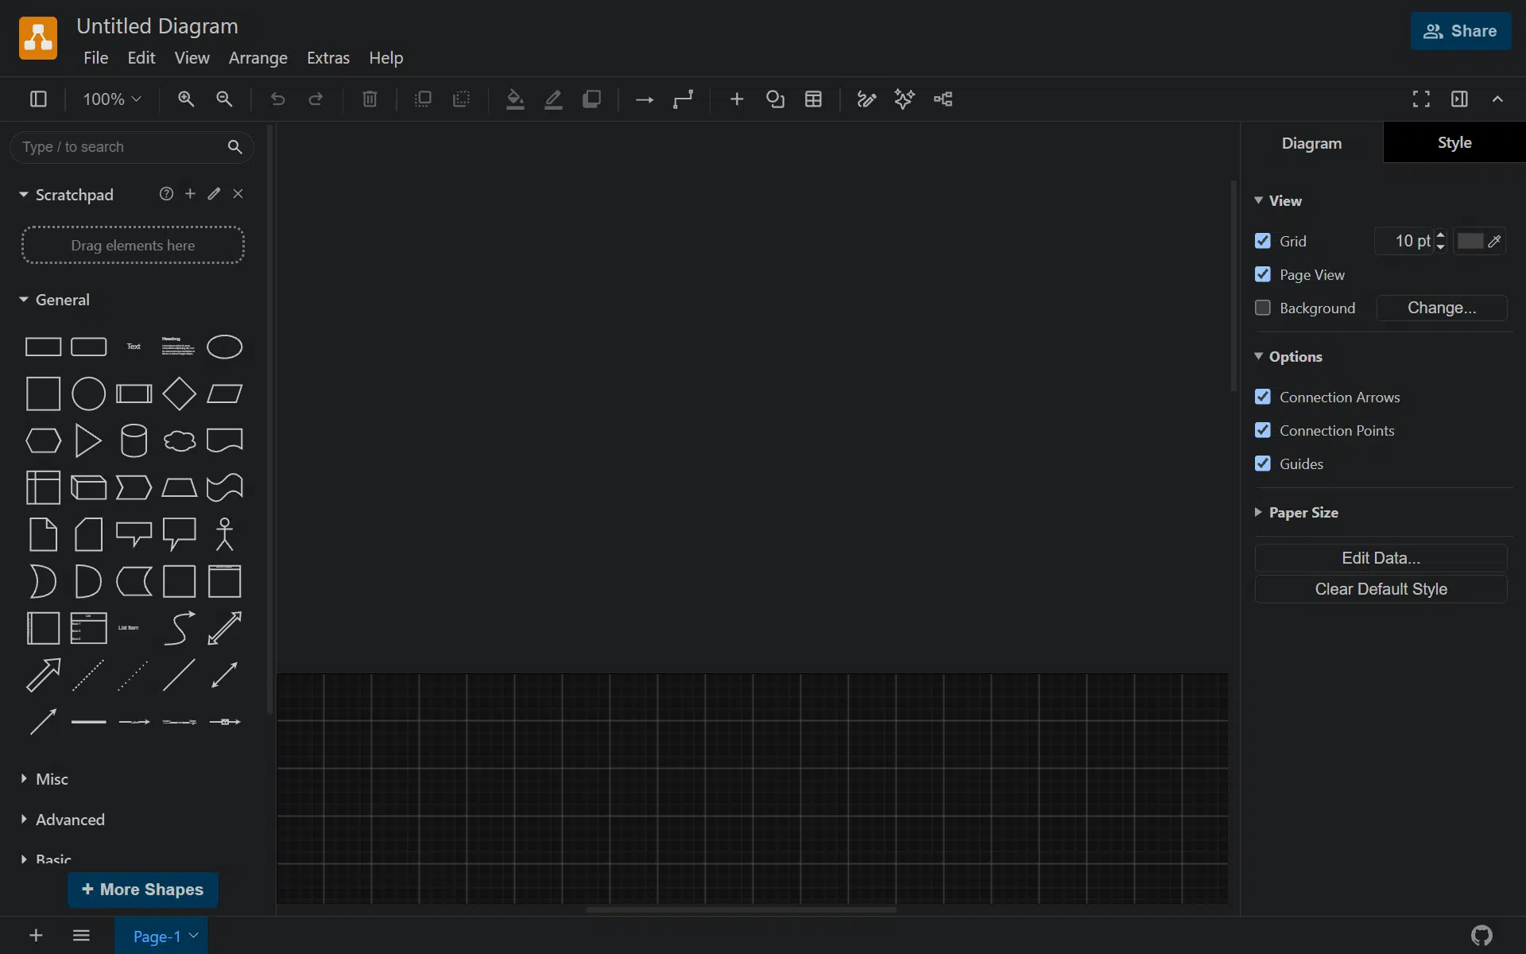The image size is (1526, 954).
Task: Enable the Background checkbox
Action: click(1263, 308)
